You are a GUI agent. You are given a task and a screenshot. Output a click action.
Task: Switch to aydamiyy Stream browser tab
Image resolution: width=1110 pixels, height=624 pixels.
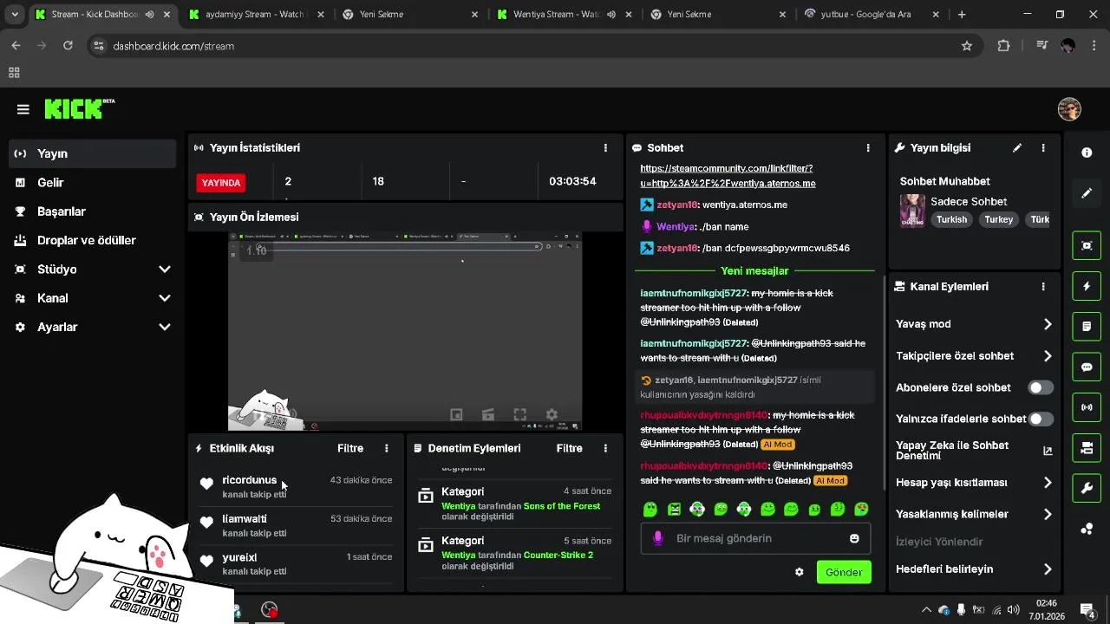coord(257,15)
